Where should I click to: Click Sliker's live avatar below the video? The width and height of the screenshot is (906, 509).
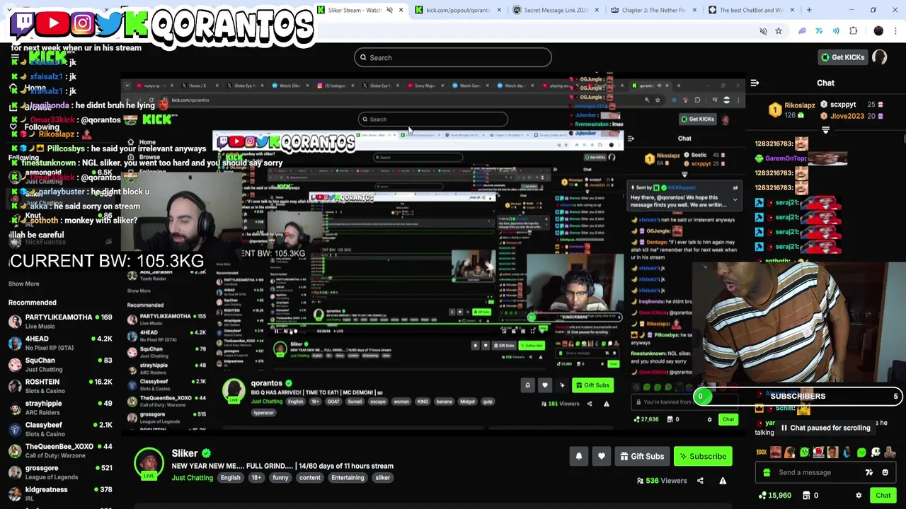click(x=149, y=464)
